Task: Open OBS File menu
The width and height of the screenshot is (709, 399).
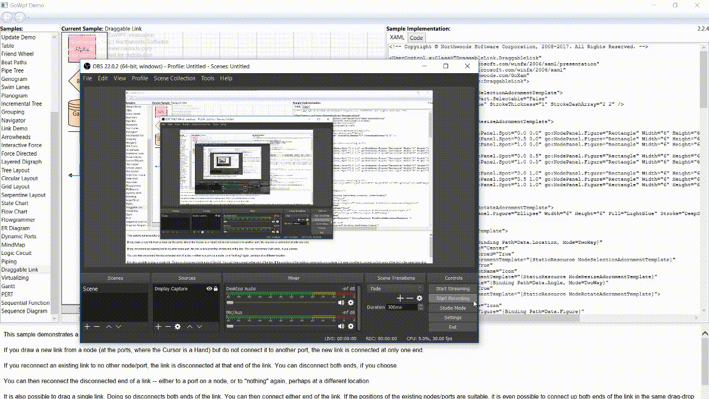Action: [88, 78]
